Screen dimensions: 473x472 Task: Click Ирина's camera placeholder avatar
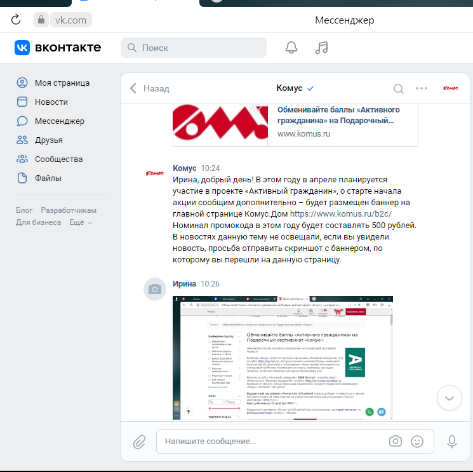tap(155, 289)
